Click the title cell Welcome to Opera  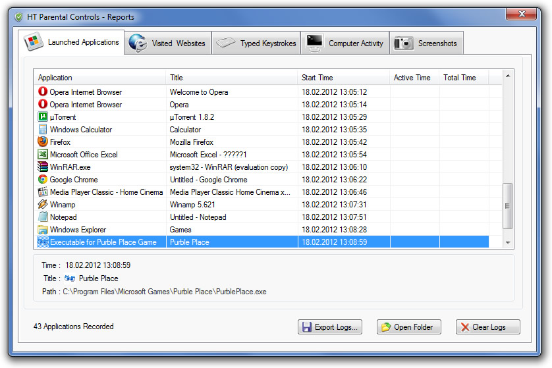(199, 92)
